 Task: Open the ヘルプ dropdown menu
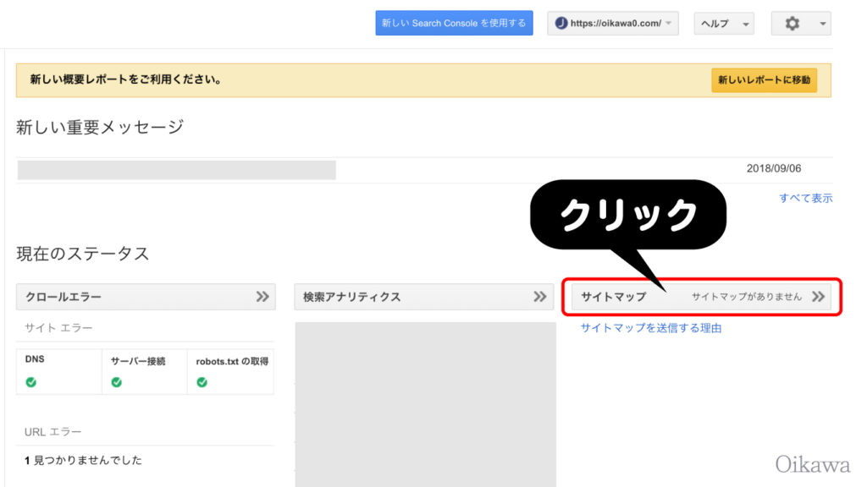point(724,24)
